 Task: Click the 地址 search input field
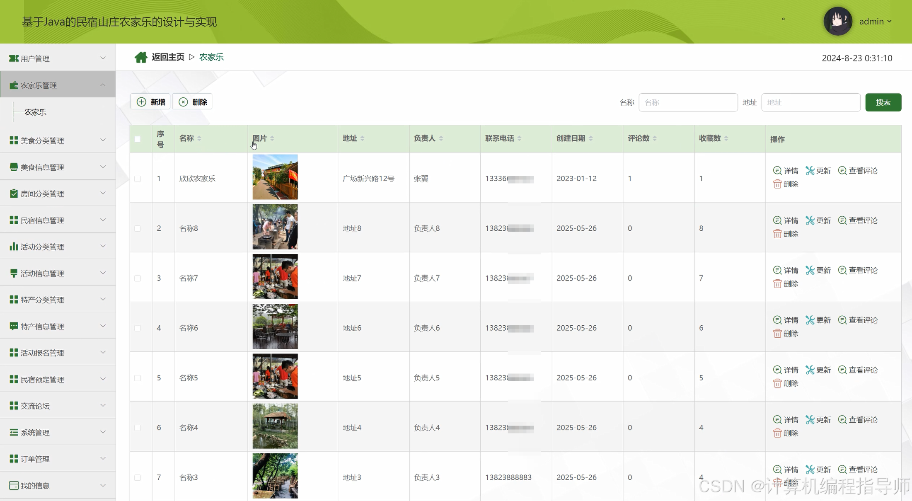[810, 102]
